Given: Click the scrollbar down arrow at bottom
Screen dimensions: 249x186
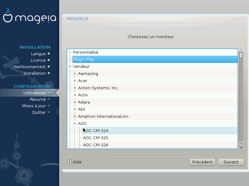Looking at the screenshot, I should click(x=241, y=148).
